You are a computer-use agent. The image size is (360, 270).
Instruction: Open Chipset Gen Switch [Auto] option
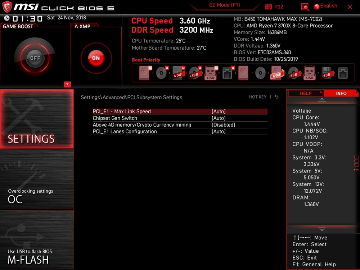pos(219,118)
